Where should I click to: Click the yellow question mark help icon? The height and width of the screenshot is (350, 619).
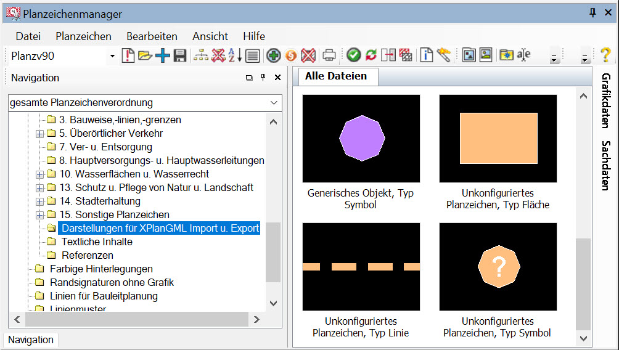tap(605, 55)
